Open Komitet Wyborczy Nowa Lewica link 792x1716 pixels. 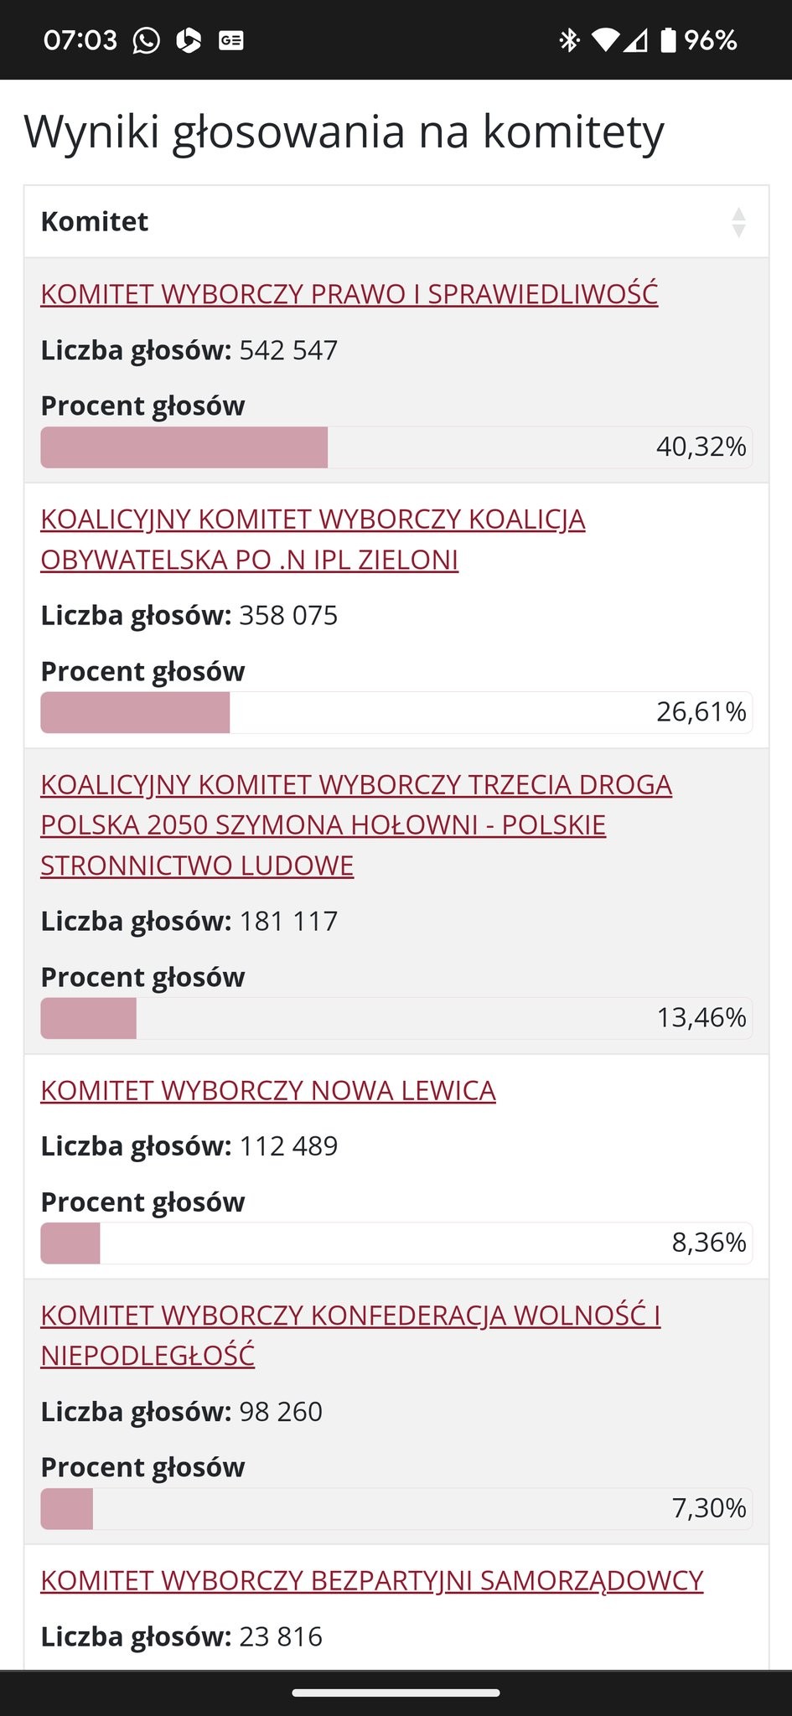tap(268, 1090)
